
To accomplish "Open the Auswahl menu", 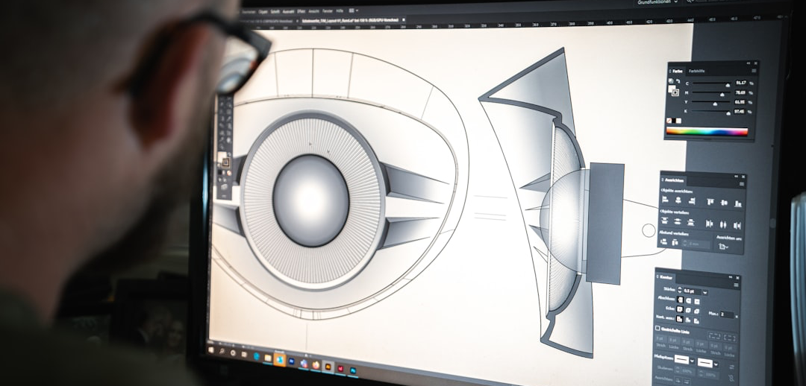I will pos(288,11).
